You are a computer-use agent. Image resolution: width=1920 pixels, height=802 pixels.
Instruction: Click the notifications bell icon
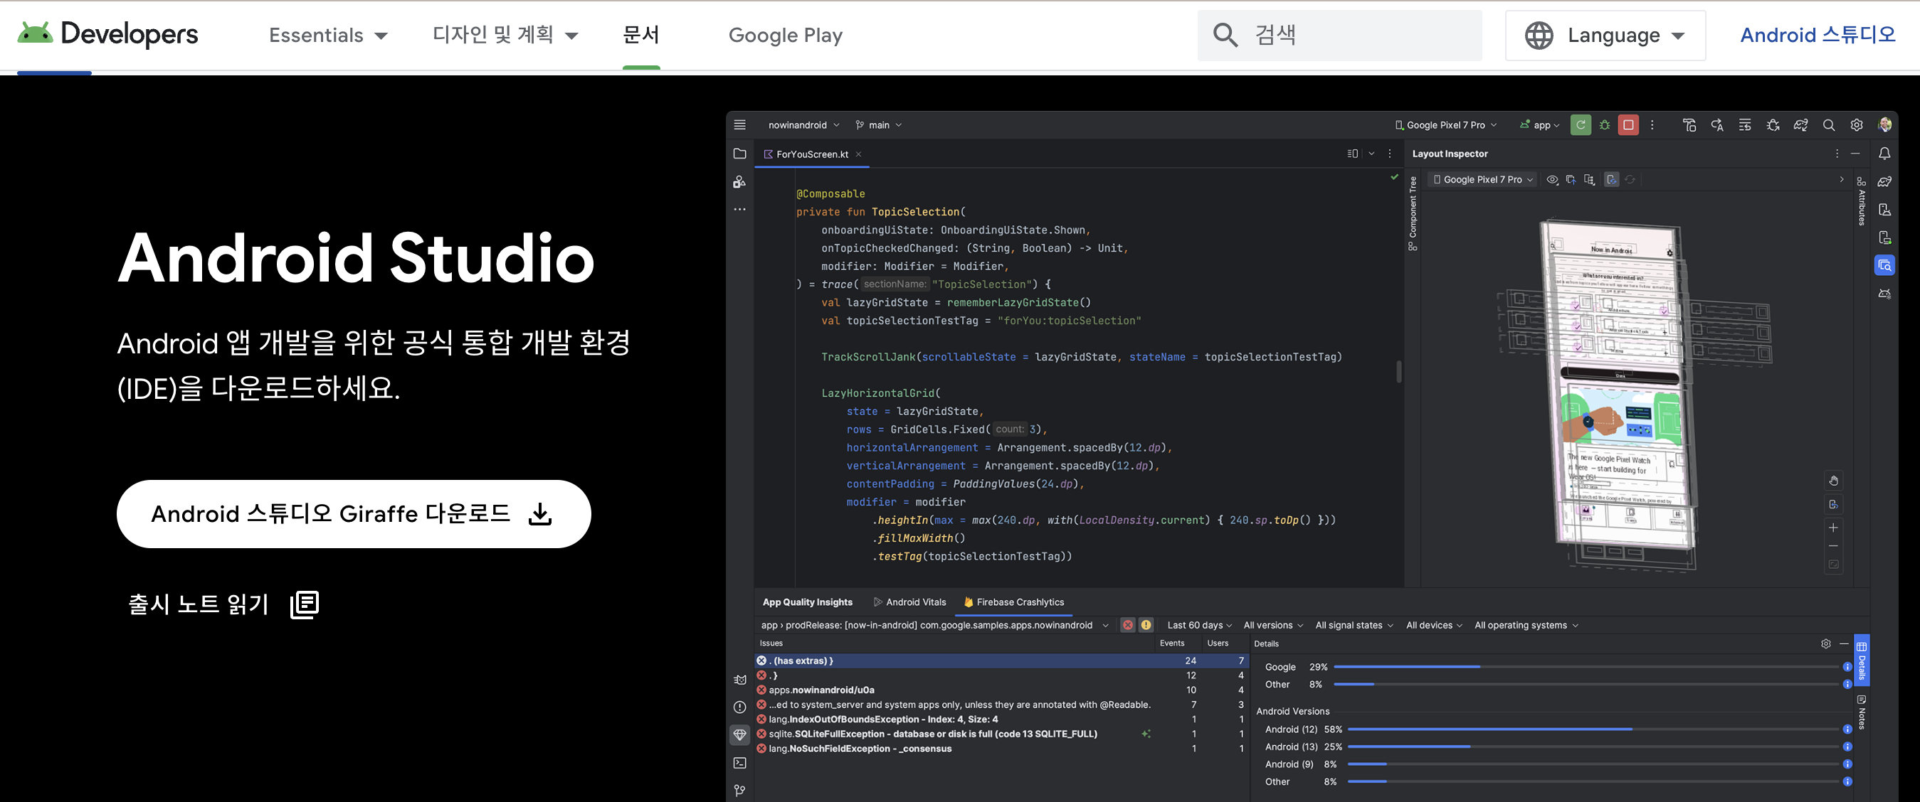pyautogui.click(x=1884, y=154)
